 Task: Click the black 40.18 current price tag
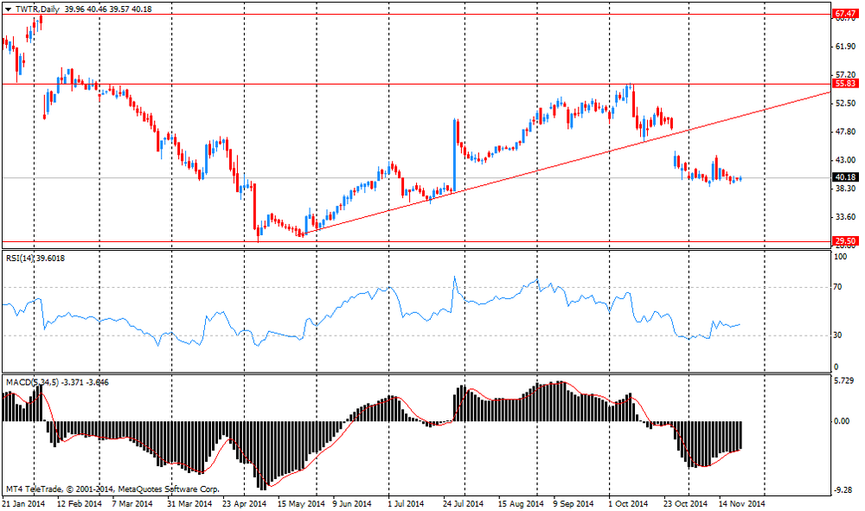click(x=844, y=177)
